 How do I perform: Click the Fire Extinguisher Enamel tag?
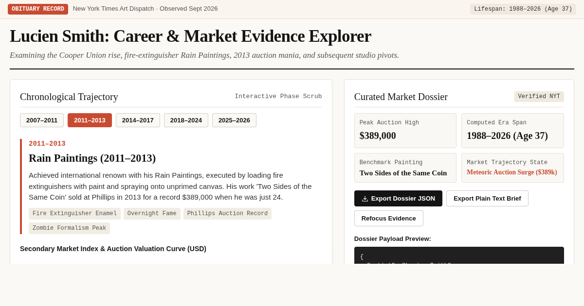[x=75, y=214]
